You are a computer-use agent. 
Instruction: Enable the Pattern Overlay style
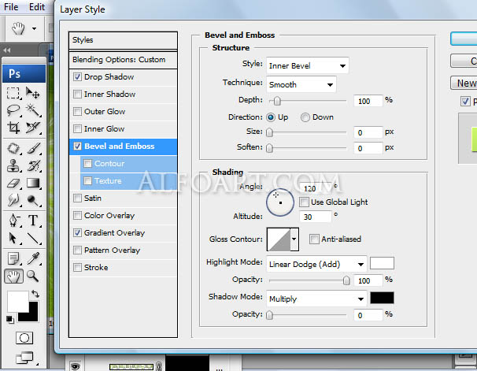pos(77,250)
